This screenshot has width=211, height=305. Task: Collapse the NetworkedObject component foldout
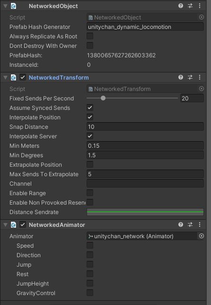point(5,6)
